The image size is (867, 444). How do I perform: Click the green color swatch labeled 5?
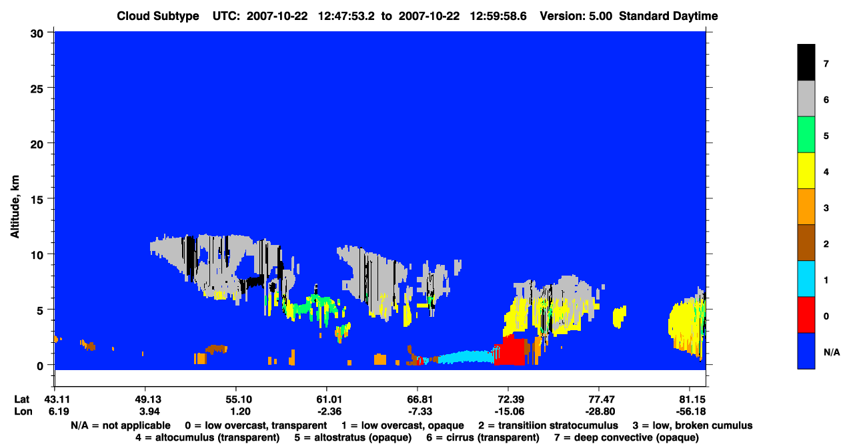[806, 134]
